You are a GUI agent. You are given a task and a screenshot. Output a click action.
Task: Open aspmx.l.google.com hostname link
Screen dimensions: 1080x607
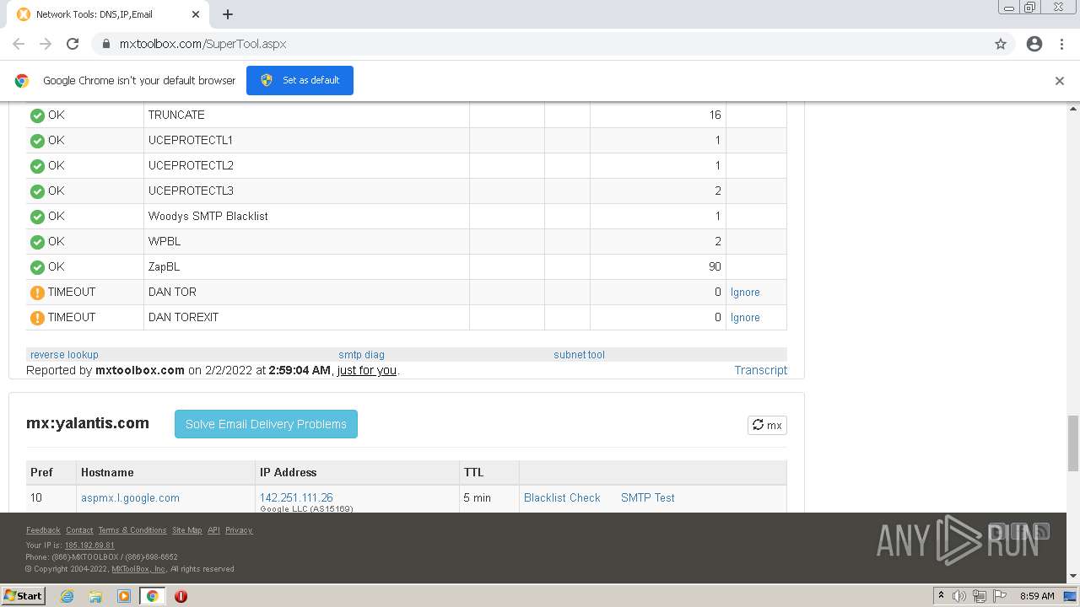tap(130, 497)
